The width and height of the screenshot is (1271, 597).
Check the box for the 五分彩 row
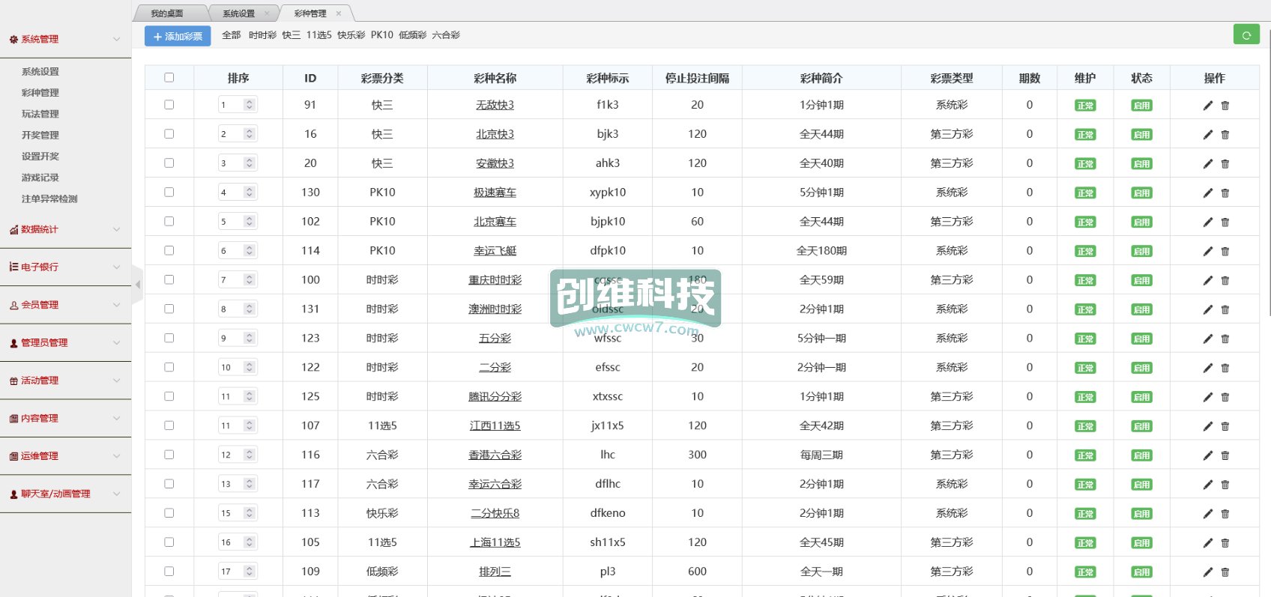pyautogui.click(x=169, y=338)
